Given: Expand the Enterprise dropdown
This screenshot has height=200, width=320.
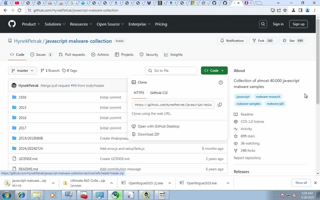Looking at the screenshot, I should (x=139, y=24).
